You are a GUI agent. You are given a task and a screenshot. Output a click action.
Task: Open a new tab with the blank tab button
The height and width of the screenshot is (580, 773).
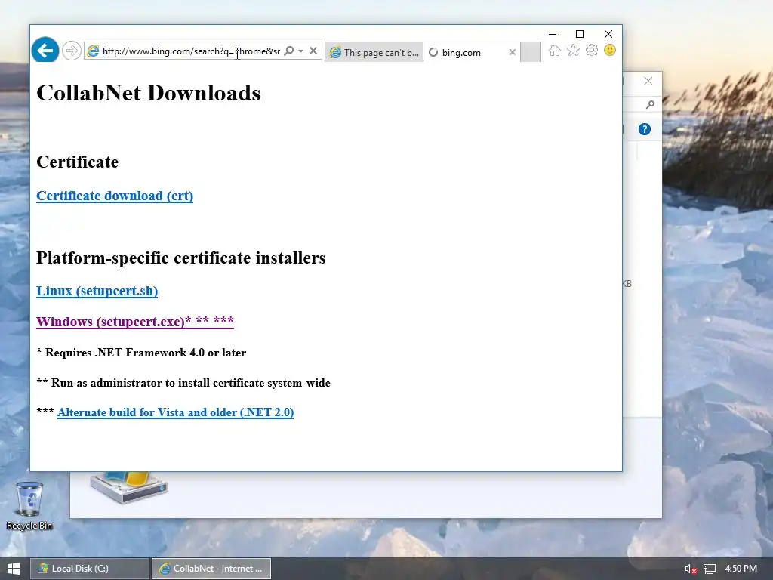coord(531,52)
